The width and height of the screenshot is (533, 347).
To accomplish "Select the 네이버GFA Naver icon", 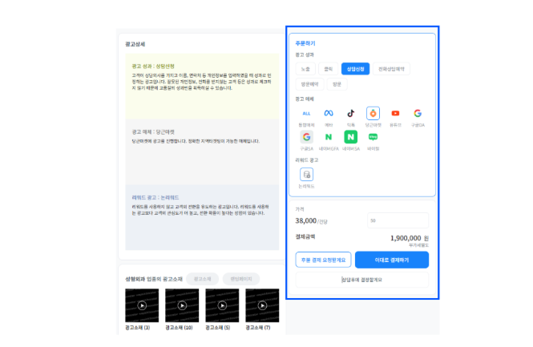I will click(x=329, y=138).
